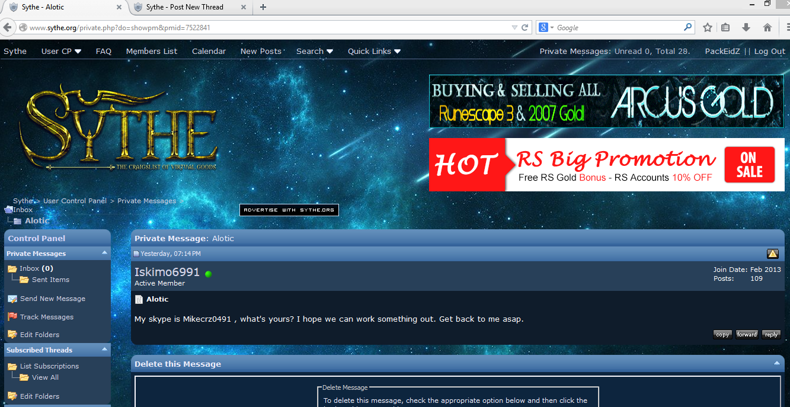This screenshot has width=790, height=407.
Task: Click the forward message button
Action: pos(747,335)
